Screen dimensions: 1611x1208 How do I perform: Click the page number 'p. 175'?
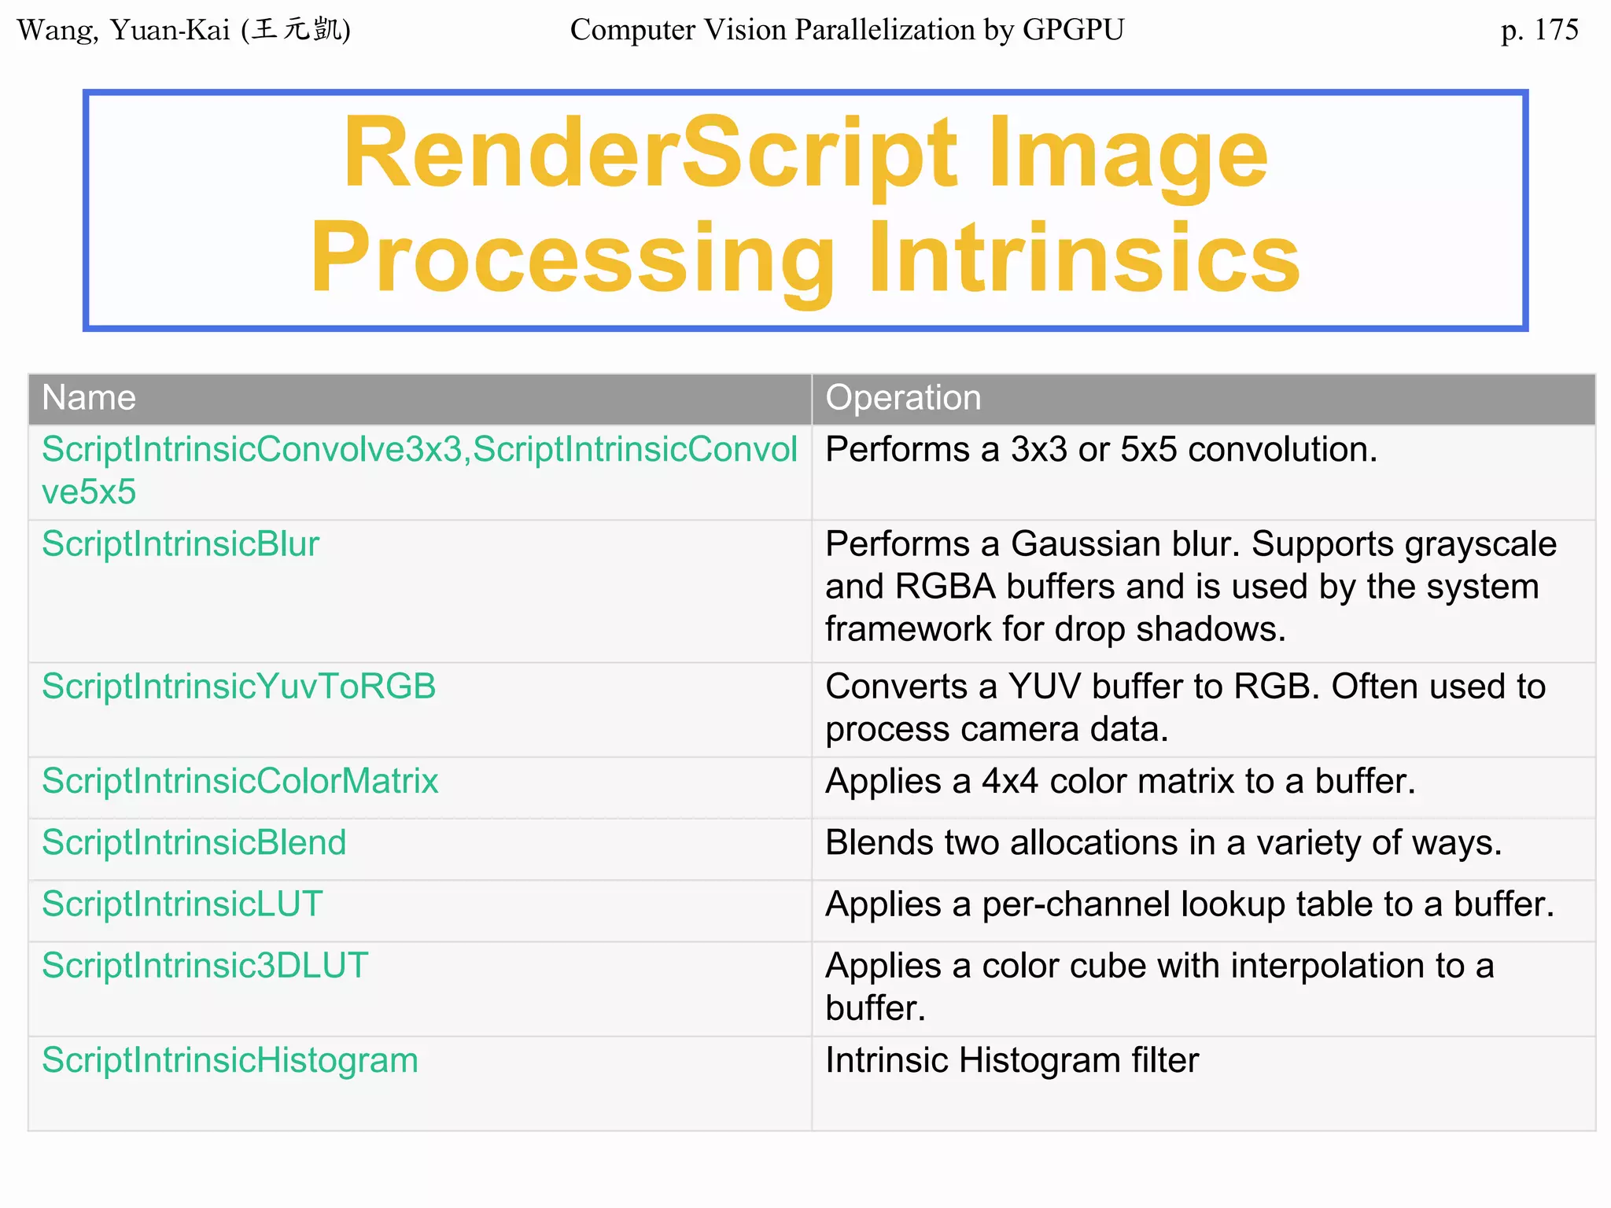1539,30
